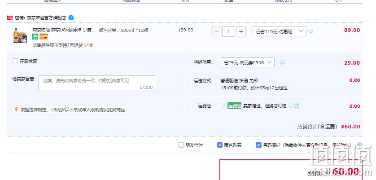The width and height of the screenshot is (376, 180).
Task: Click the help question mark by shipping insurance
Action: 297,106
